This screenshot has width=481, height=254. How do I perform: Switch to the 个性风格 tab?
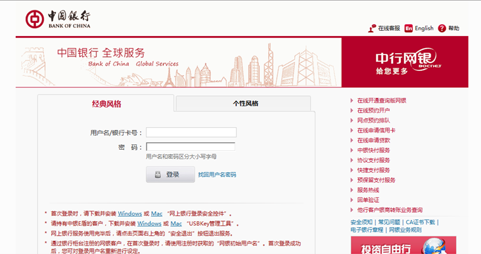pyautogui.click(x=244, y=104)
